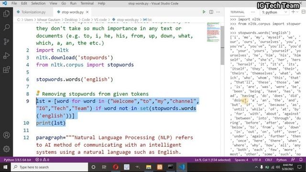Open the Windows Action Center icon
This screenshot has width=306, height=172.
click(299, 167)
